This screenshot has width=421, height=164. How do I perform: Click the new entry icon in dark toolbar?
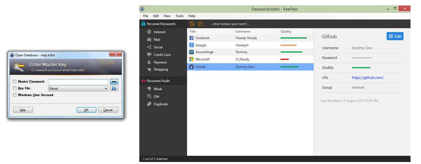tap(192, 24)
